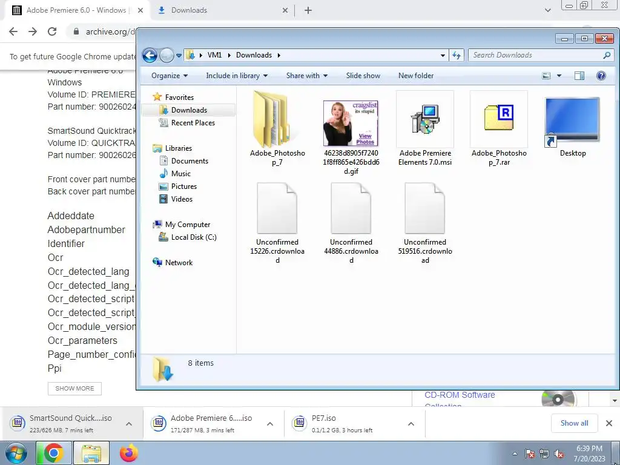Select Downloads in navigation pane

click(x=189, y=110)
